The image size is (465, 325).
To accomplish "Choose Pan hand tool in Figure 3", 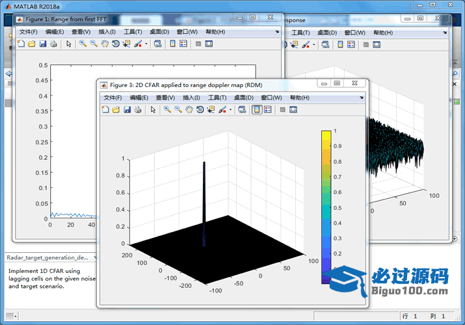I will 189,110.
